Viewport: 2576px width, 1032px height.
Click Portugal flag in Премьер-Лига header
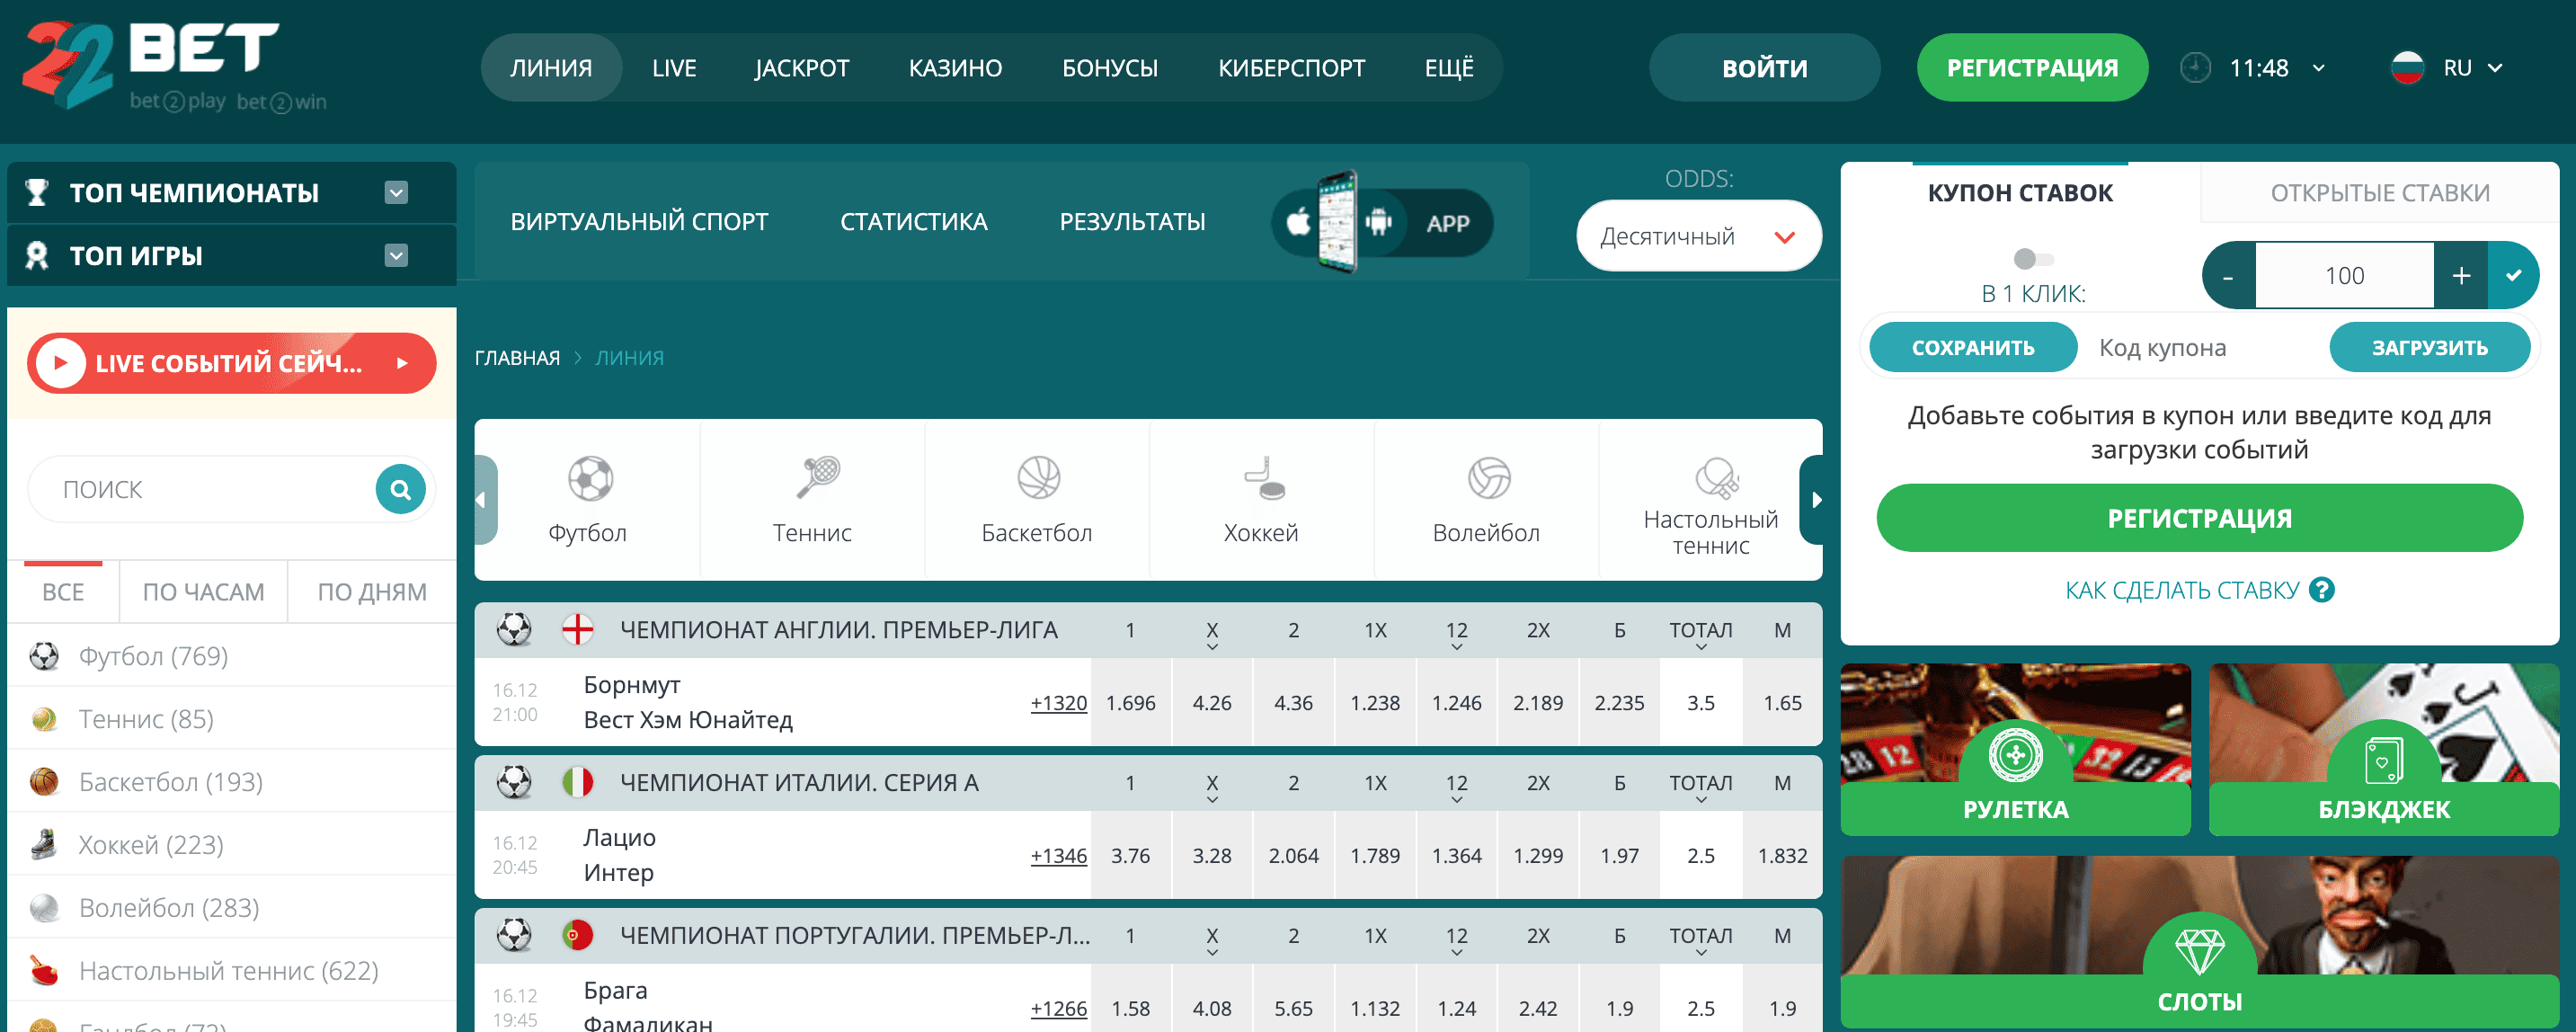(x=577, y=936)
